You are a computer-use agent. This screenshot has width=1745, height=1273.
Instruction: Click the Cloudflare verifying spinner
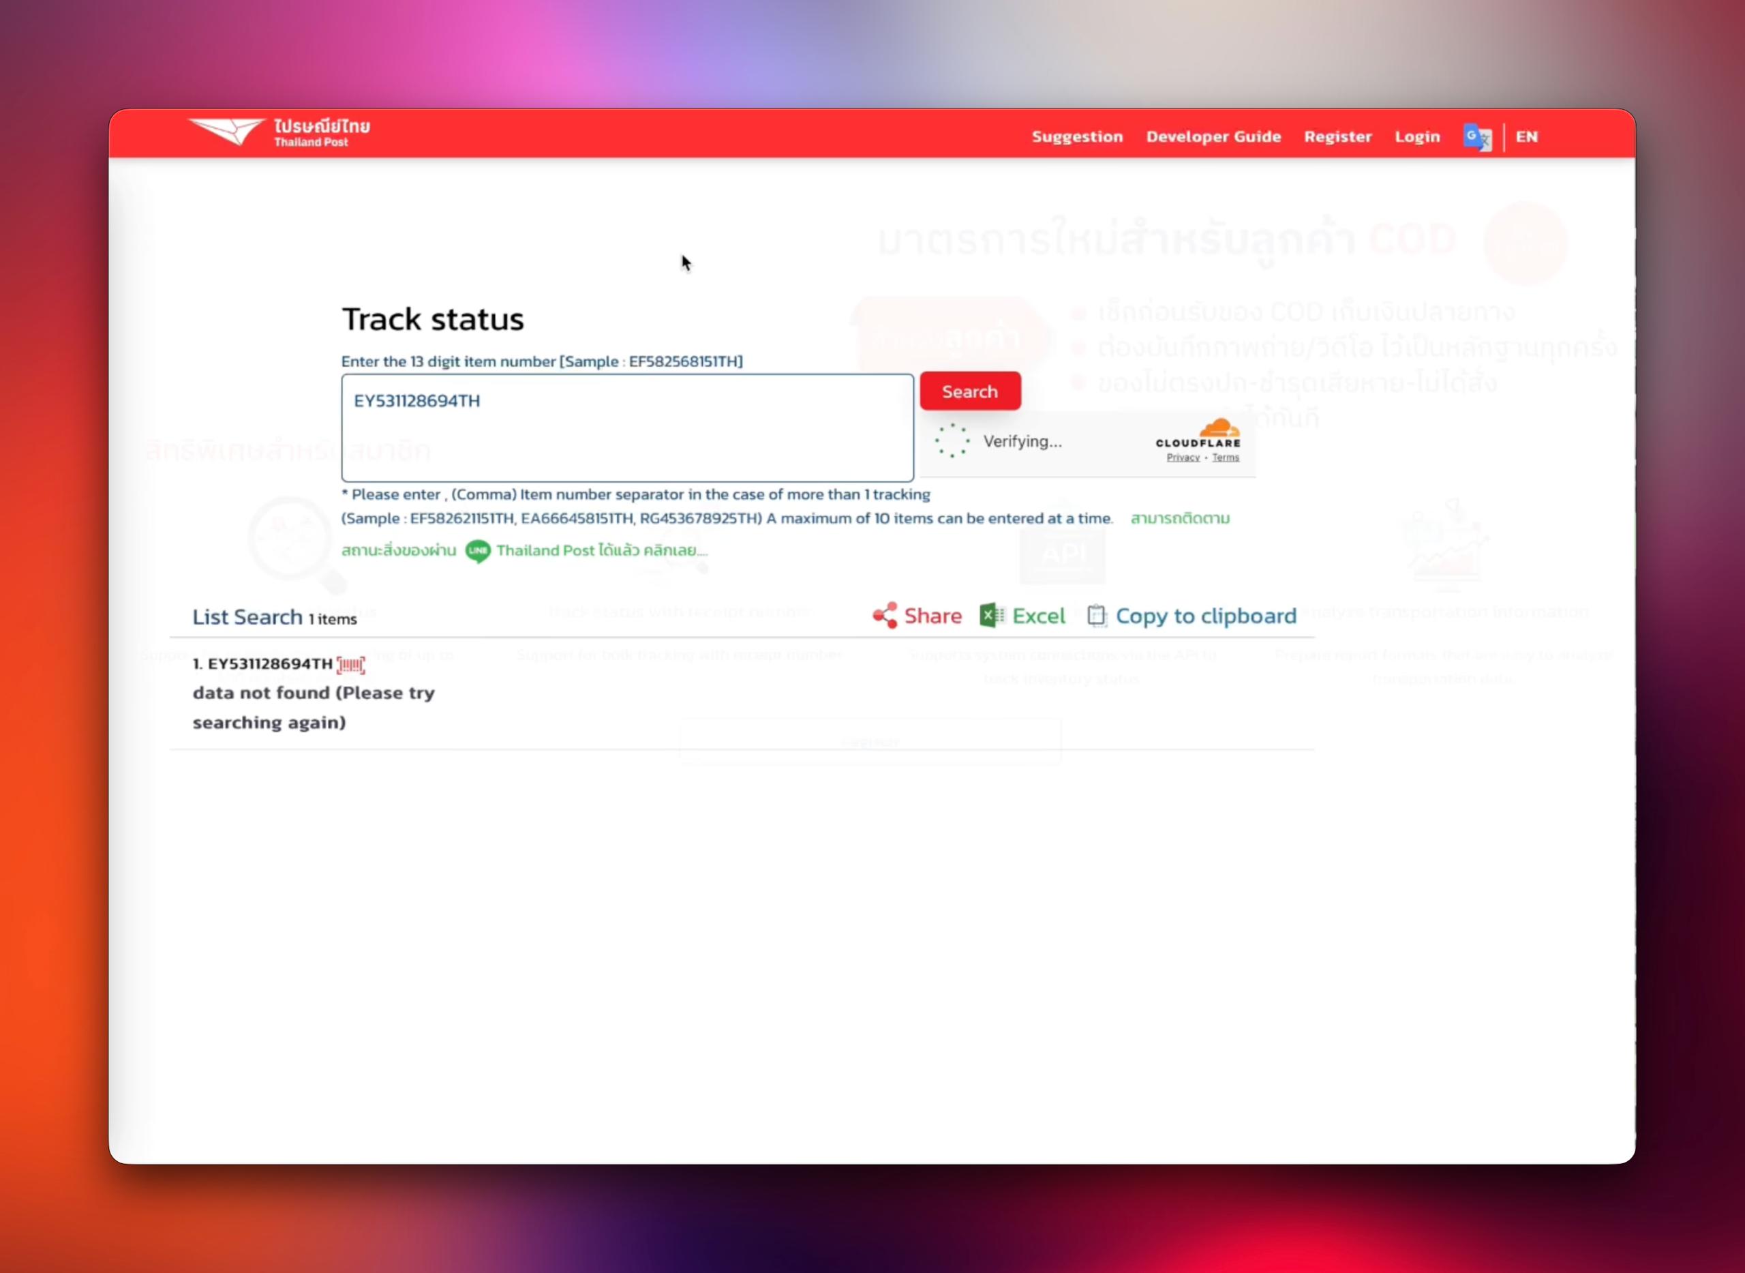[952, 440]
